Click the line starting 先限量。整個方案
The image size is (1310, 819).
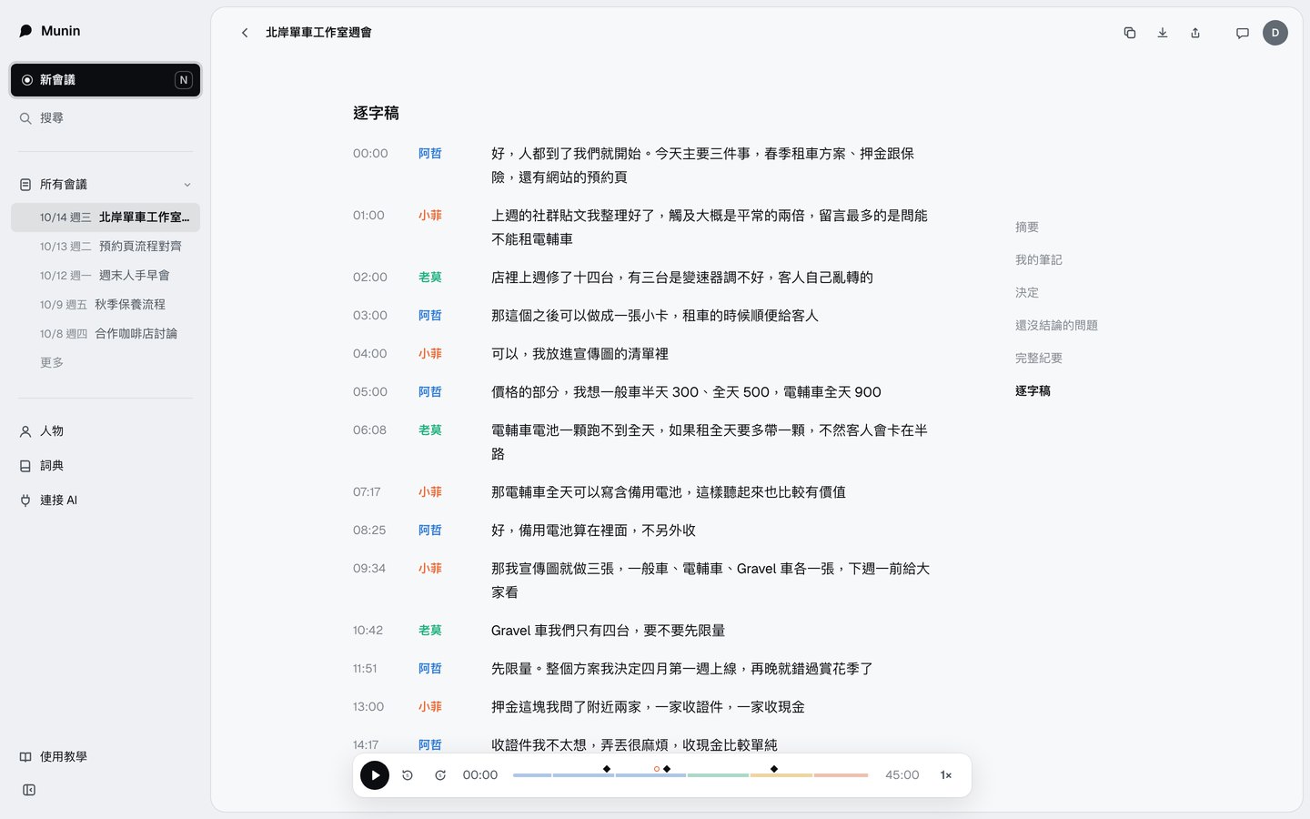tap(682, 669)
